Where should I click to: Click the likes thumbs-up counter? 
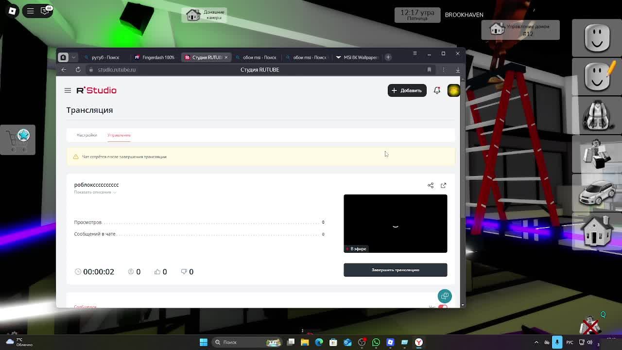pos(160,272)
